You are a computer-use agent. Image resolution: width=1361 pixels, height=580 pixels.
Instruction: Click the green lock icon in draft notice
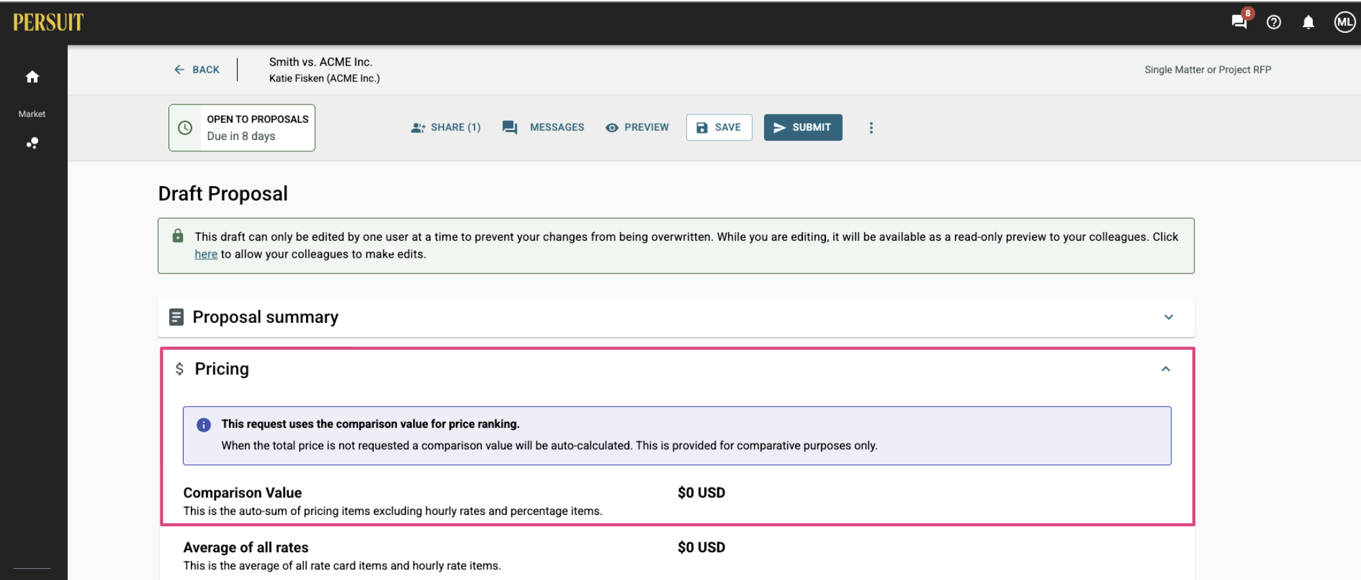point(178,235)
